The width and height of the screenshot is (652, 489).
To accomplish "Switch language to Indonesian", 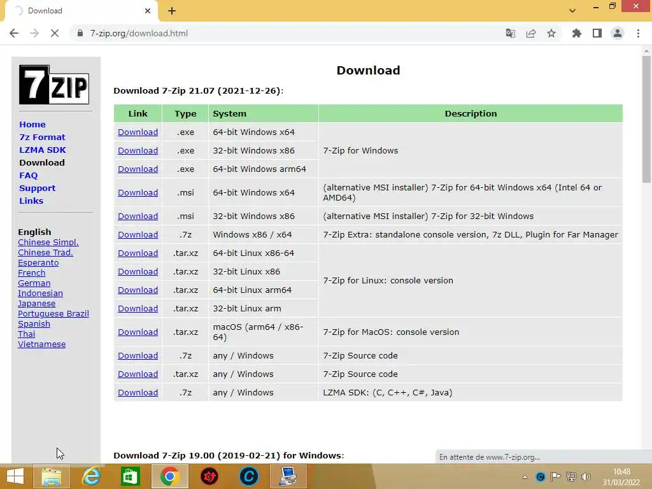I will click(40, 293).
